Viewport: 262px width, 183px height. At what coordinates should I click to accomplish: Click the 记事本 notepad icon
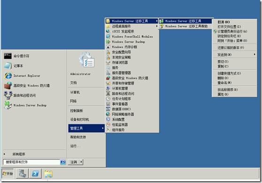click(x=8, y=66)
